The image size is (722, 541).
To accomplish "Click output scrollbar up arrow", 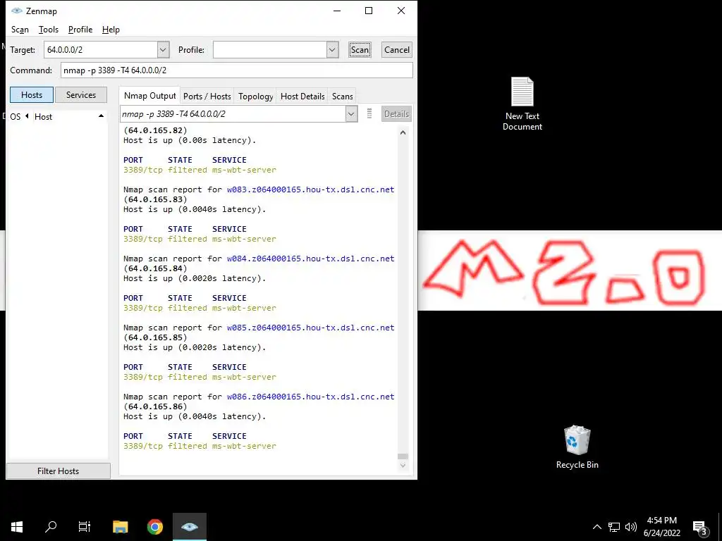I will 403,132.
